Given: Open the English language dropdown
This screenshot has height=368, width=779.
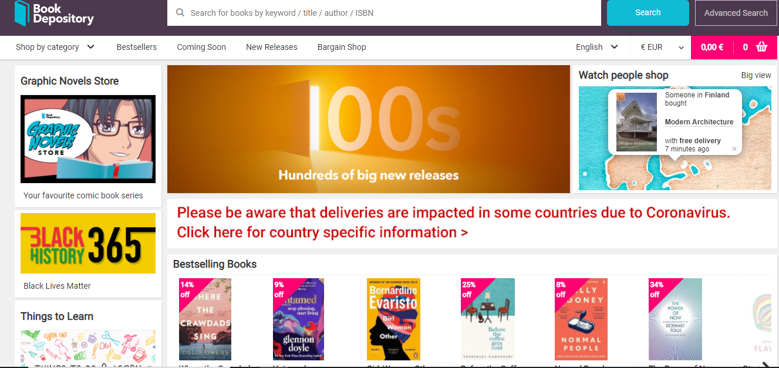Looking at the screenshot, I should [597, 47].
